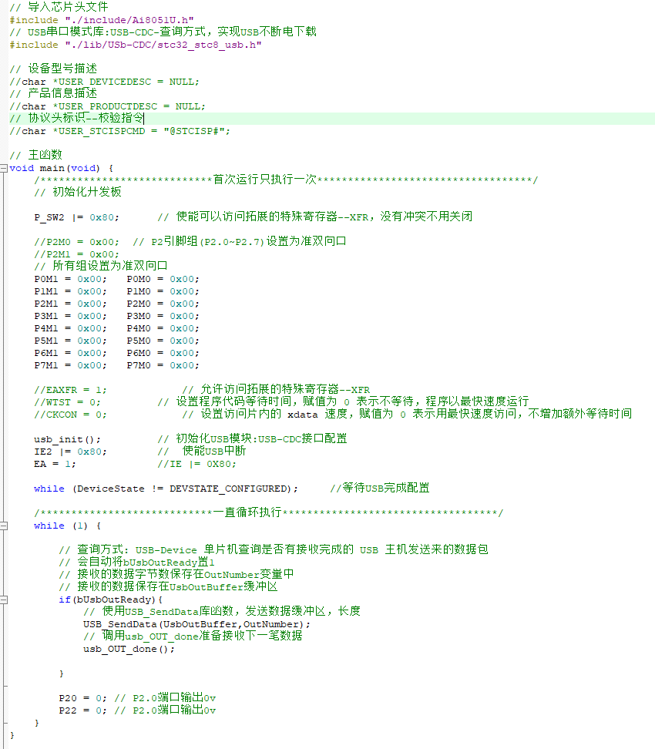
Task: Click the 导入芯片头文件 comment on the first line
Action: point(59,7)
